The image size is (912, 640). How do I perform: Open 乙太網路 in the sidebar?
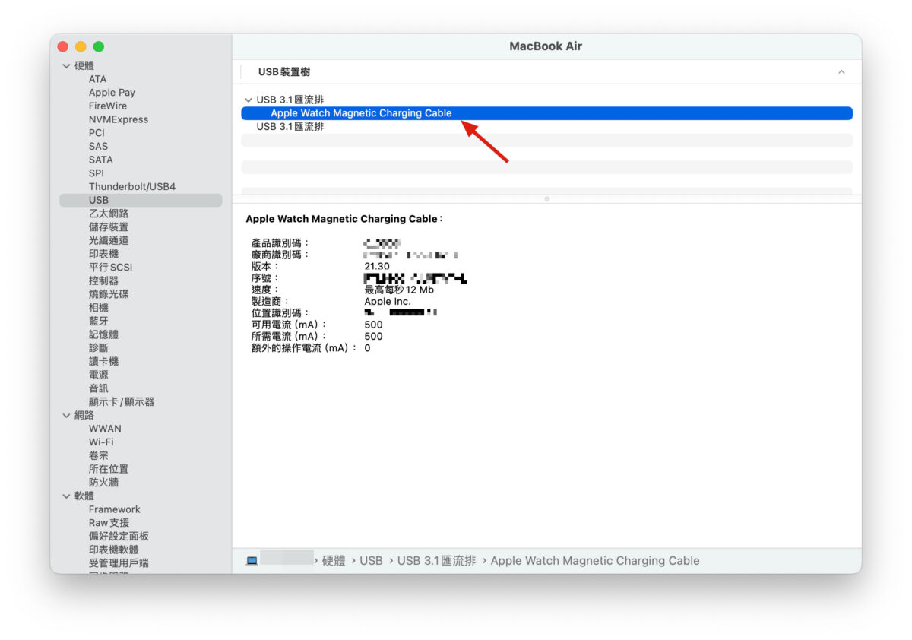pos(109,214)
